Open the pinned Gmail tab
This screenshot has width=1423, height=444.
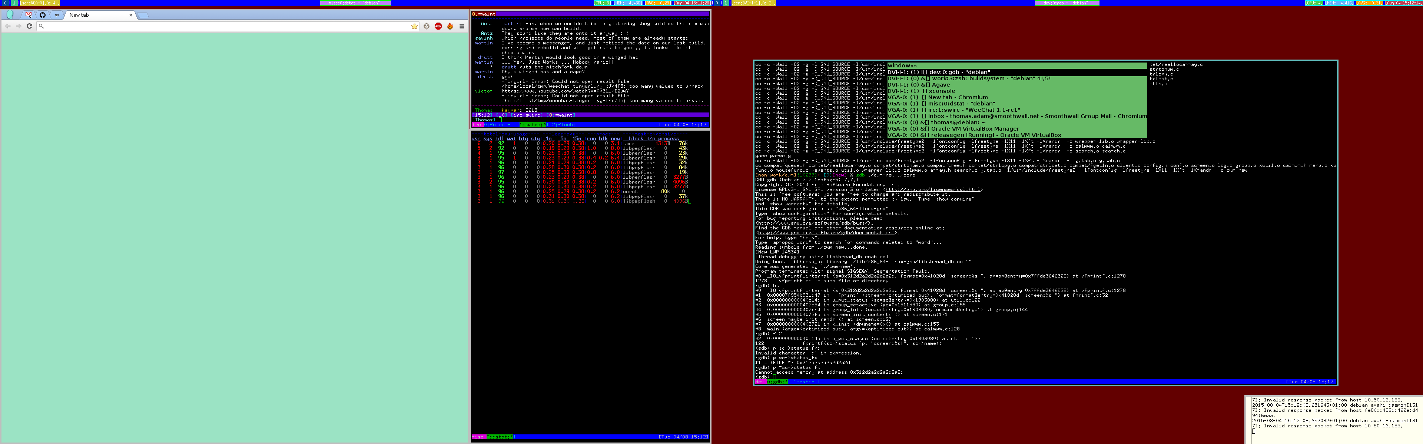(29, 15)
